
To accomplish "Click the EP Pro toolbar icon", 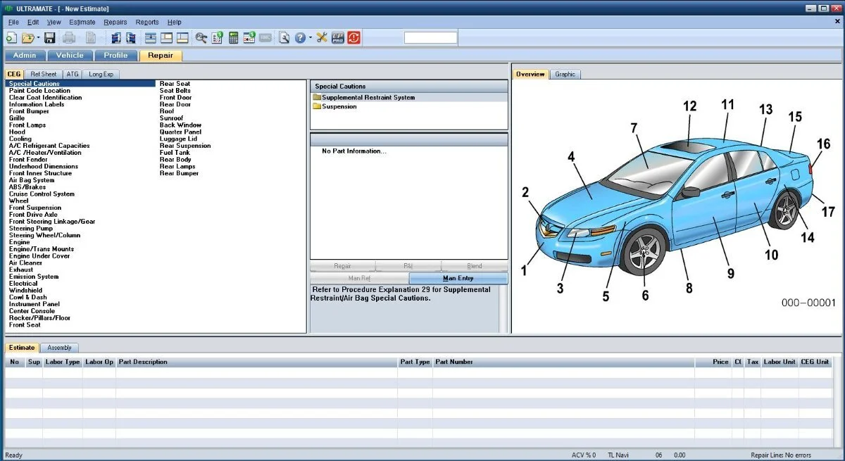I will [338, 38].
